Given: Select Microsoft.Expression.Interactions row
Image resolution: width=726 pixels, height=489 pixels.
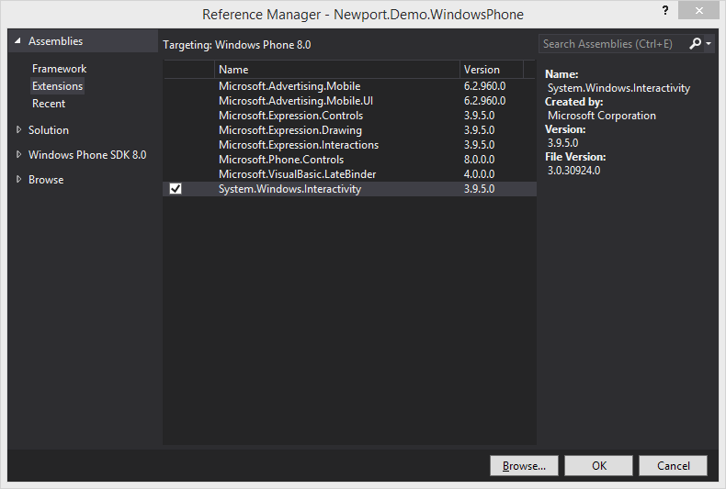Looking at the screenshot, I should point(349,145).
